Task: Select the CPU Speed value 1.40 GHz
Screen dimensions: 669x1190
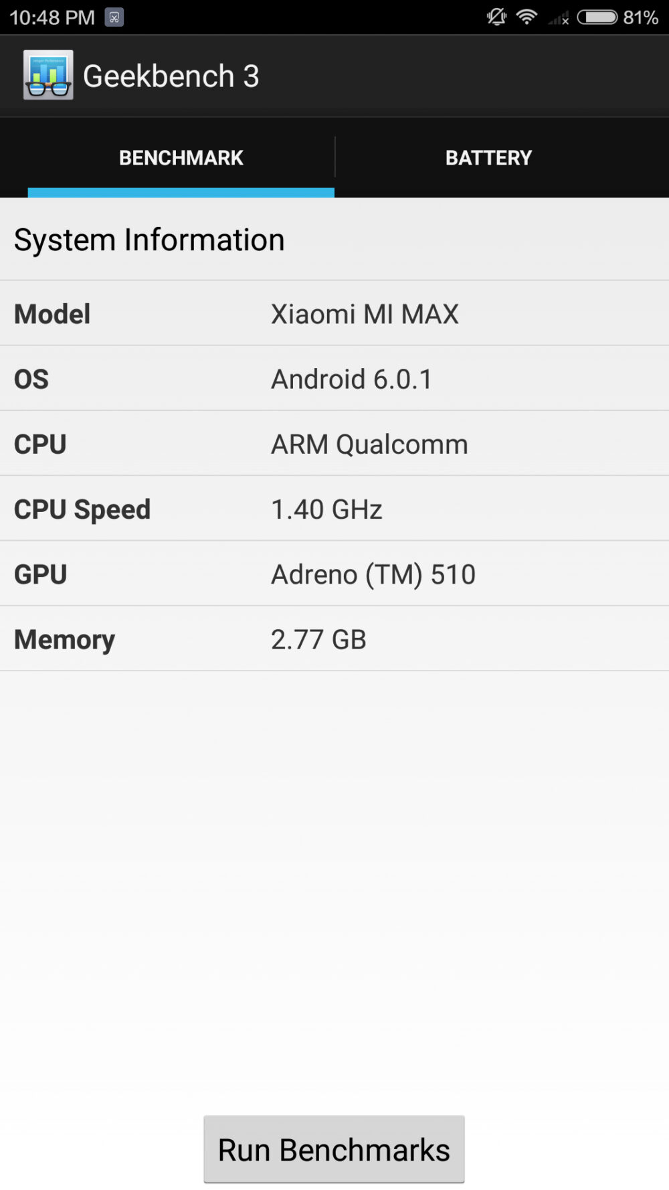Action: (326, 509)
